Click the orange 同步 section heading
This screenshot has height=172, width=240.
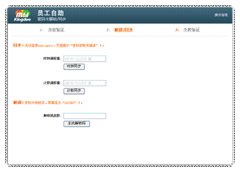click(17, 45)
